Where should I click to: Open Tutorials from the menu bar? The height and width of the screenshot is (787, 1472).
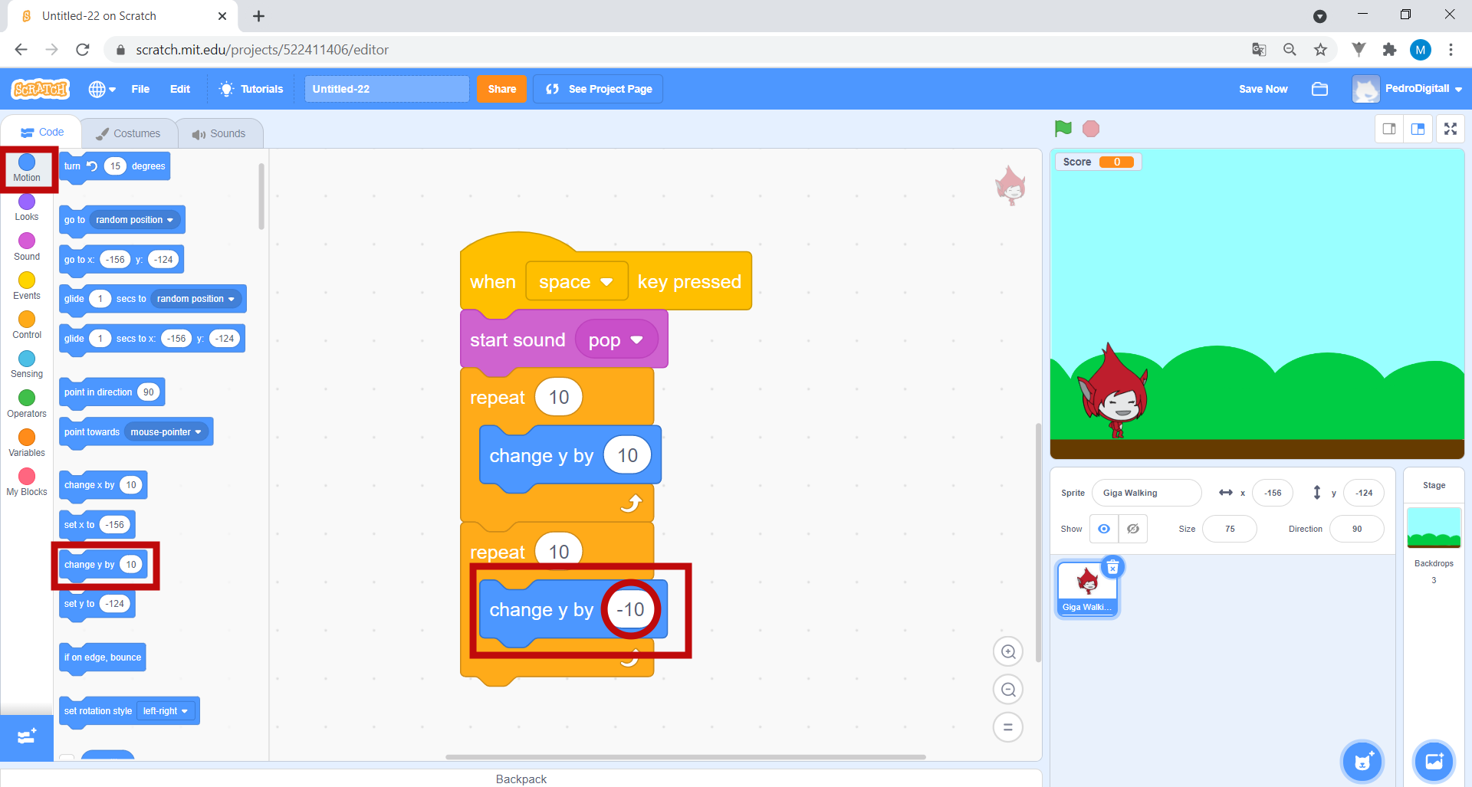pyautogui.click(x=251, y=89)
